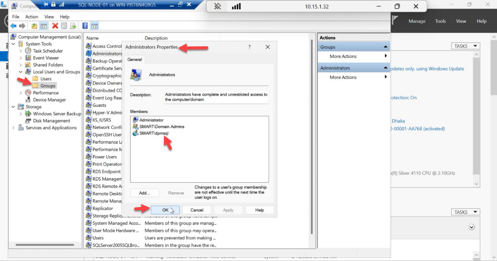Viewport: 497px width, 261px height.
Task: Open the Action menu
Action: [32, 17]
